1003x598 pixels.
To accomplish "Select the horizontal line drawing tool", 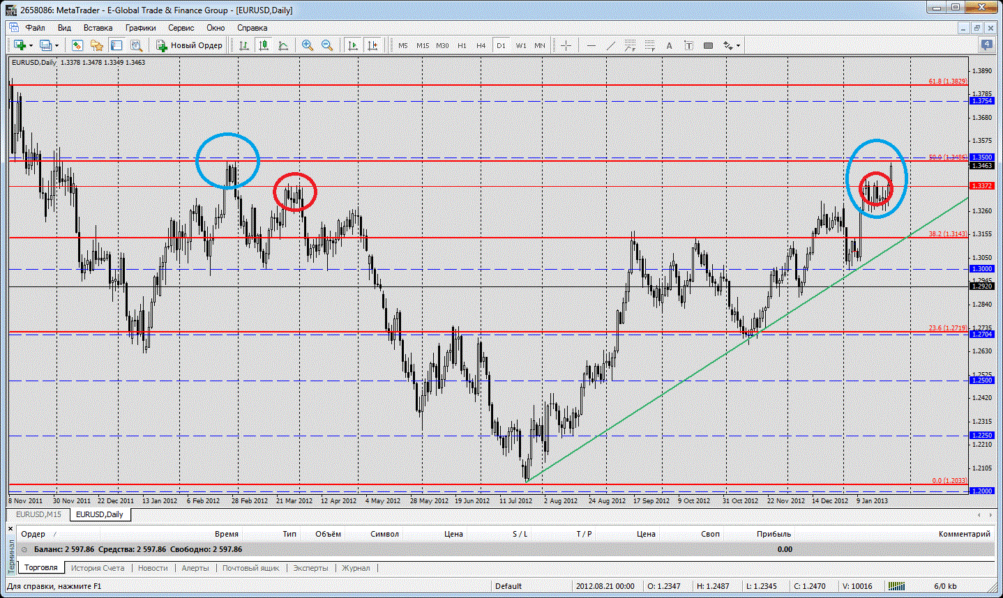I will 591,45.
